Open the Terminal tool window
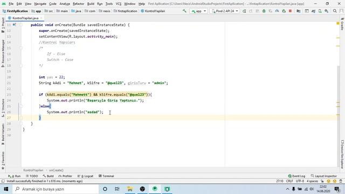Screen dimensions: 345x194 click(106, 176)
